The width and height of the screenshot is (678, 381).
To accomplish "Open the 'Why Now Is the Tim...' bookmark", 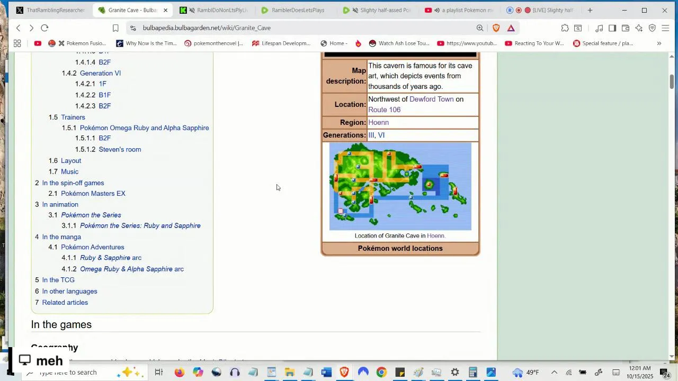I will pos(147,43).
